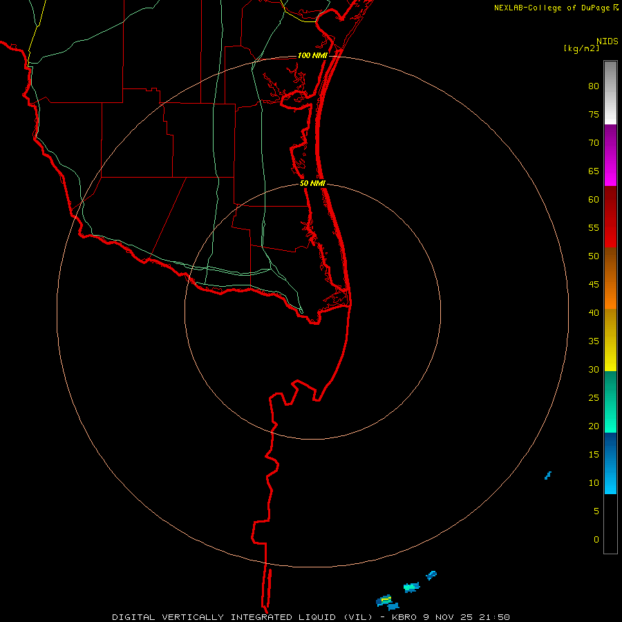Pick the magenta-purple segment of the color bar
The height and width of the screenshot is (622, 622).
pos(610,155)
